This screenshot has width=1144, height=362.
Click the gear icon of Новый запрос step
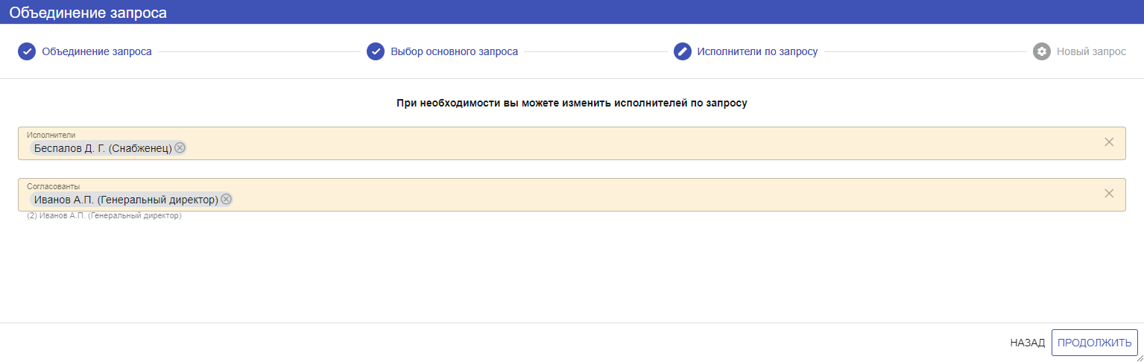1042,51
